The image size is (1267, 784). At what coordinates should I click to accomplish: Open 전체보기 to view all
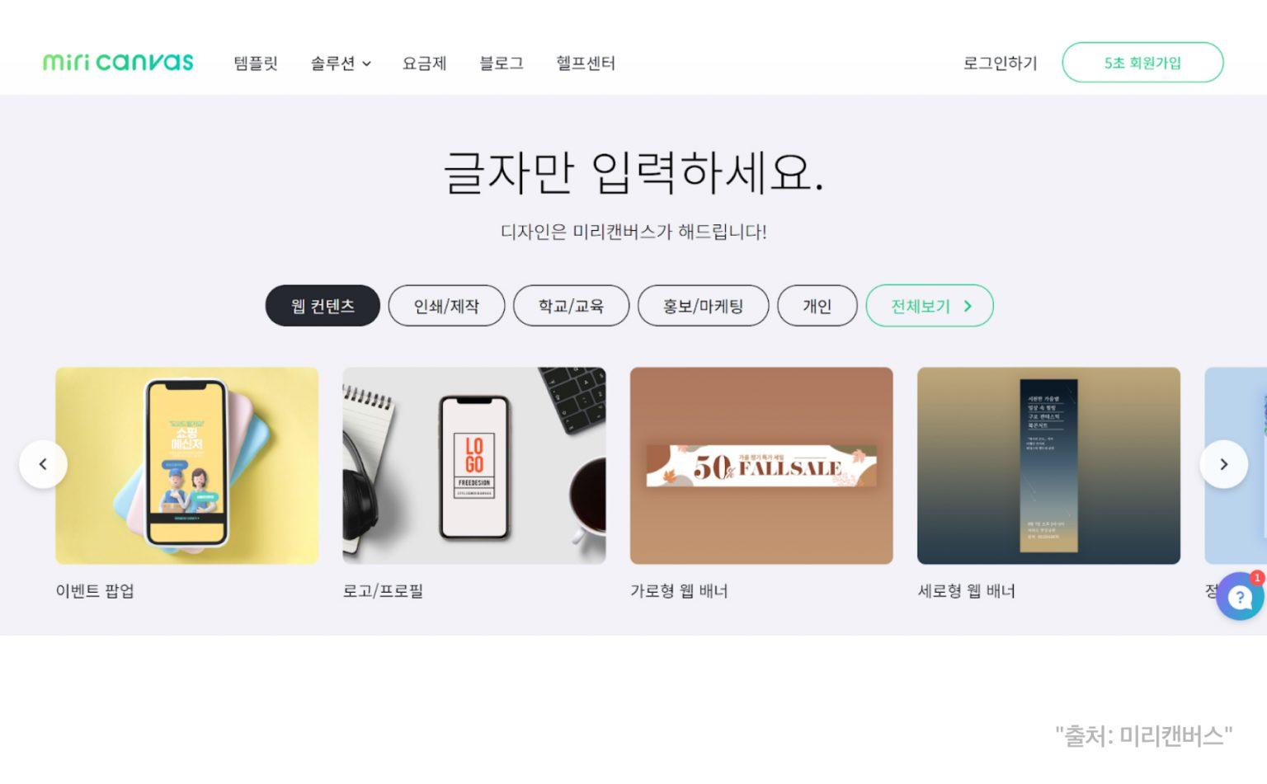[930, 306]
